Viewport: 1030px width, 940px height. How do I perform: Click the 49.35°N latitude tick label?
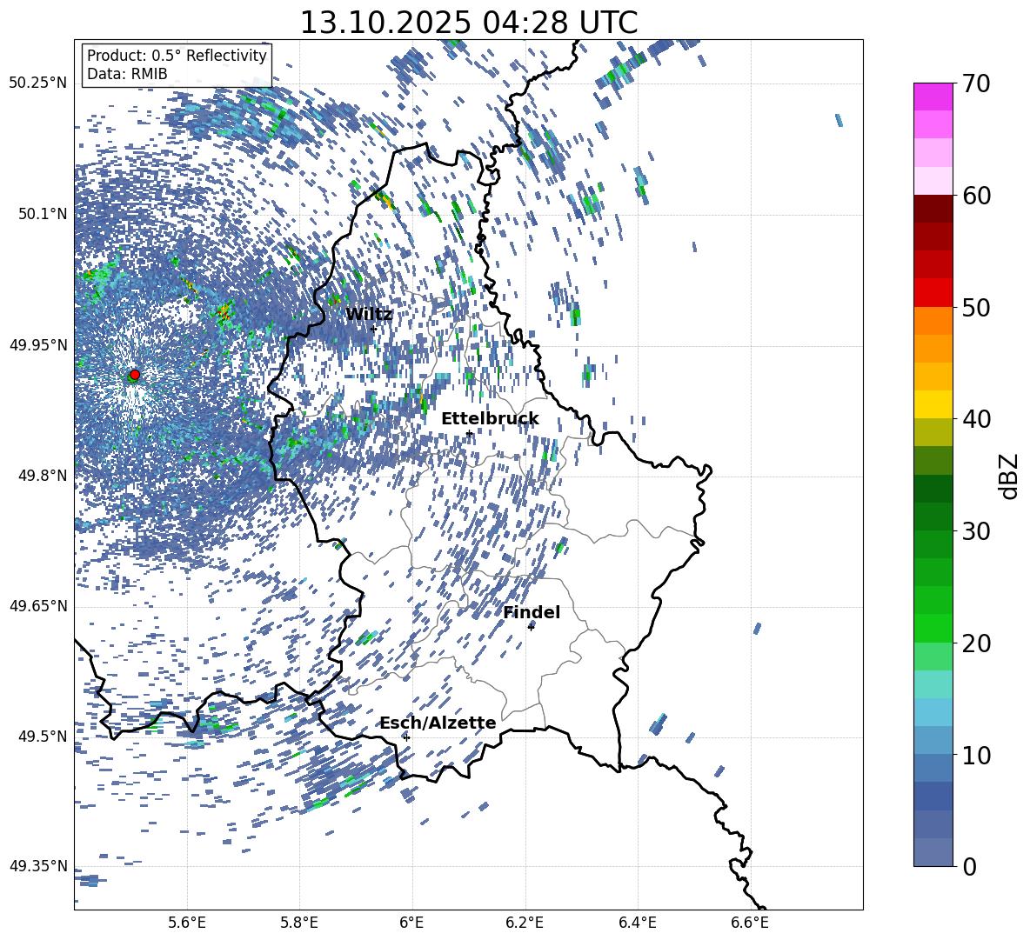tap(38, 866)
